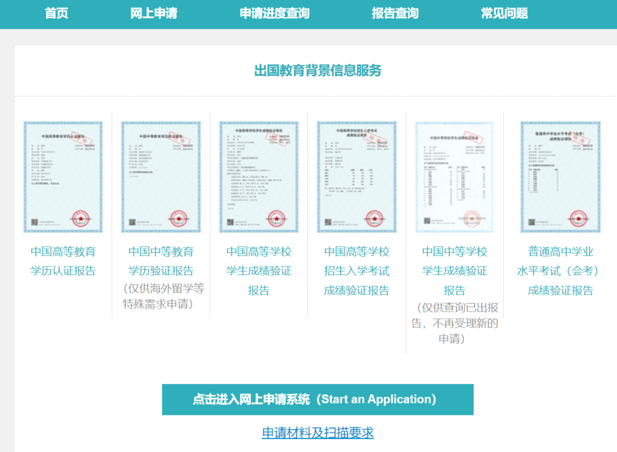
Task: Select 报告查询 in the top navigation
Action: click(395, 14)
